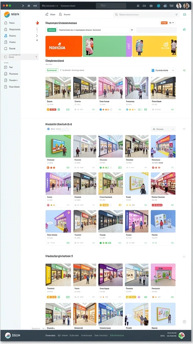Click the green house-like icon beside the gray field
The height and width of the screenshot is (344, 193).
(184, 30)
